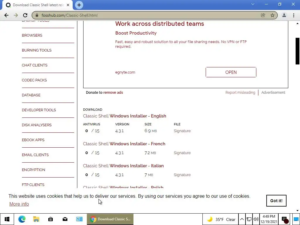The image size is (300, 225).
Task: Open Microsoft Store from taskbar
Action: [x=50, y=219]
